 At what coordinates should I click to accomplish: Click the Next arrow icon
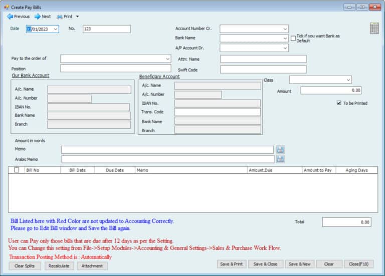tap(38, 17)
